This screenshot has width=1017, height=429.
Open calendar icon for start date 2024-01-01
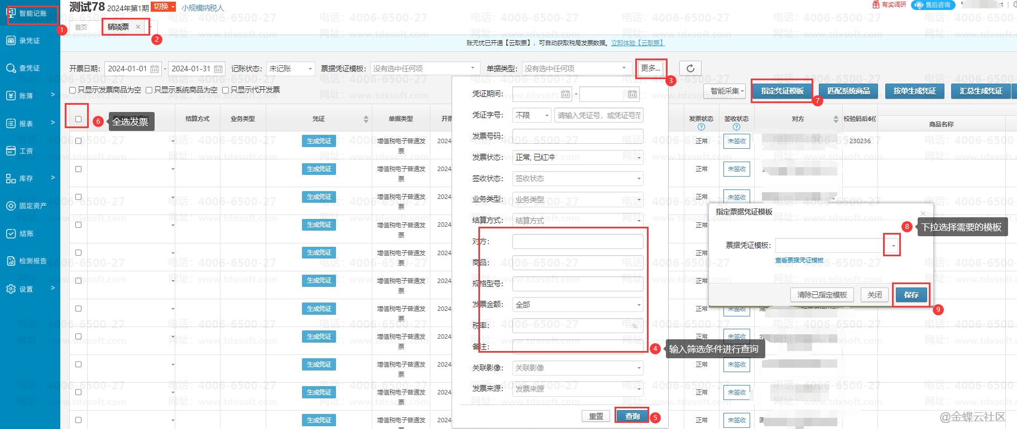tap(155, 69)
